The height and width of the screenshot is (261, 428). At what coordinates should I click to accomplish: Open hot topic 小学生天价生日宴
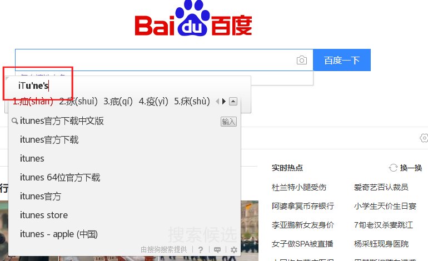(x=385, y=206)
